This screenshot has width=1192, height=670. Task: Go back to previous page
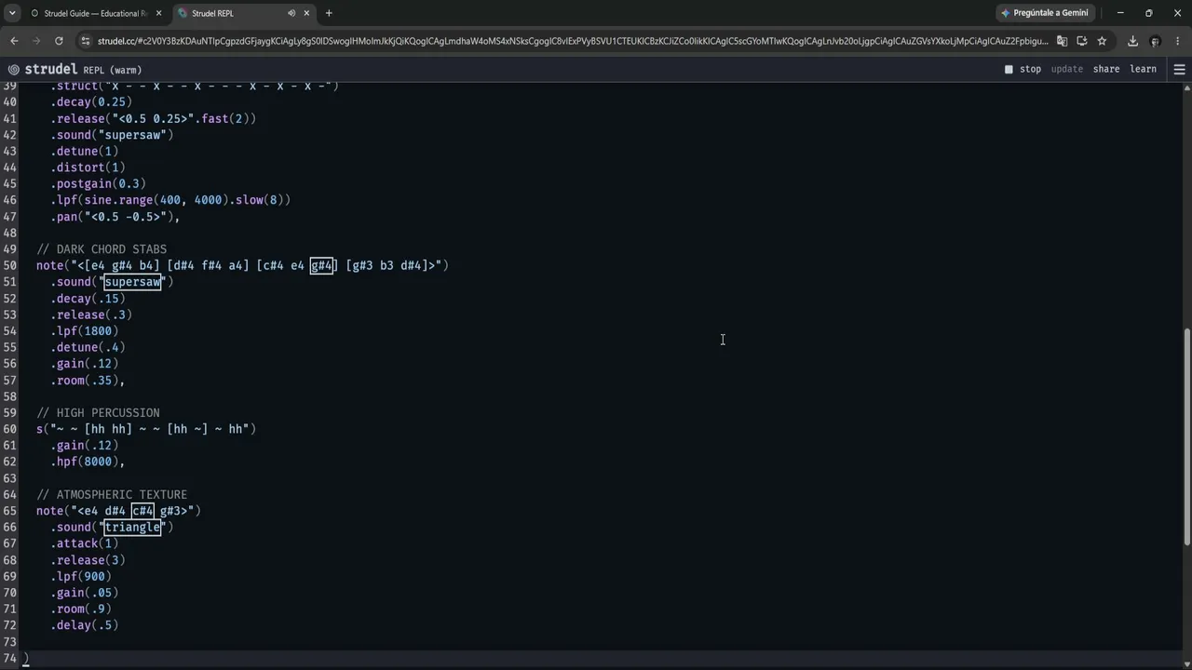[14, 41]
